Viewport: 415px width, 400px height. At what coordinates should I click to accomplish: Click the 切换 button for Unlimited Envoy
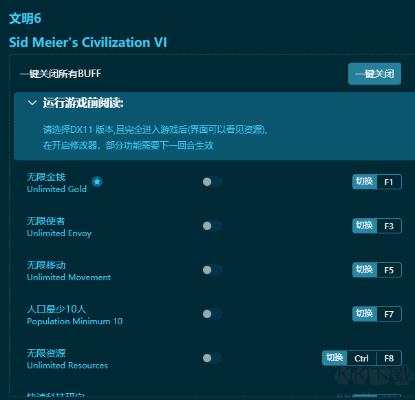point(365,226)
